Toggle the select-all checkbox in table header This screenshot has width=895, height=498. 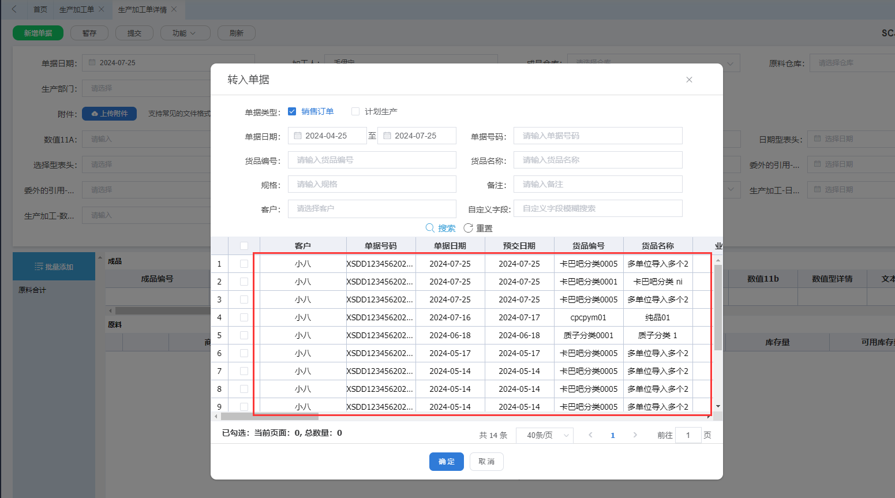click(x=244, y=246)
